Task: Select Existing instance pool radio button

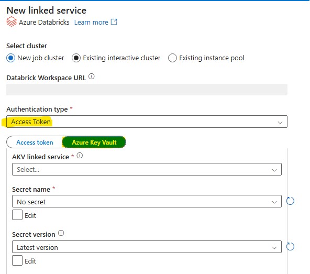Action: point(172,58)
